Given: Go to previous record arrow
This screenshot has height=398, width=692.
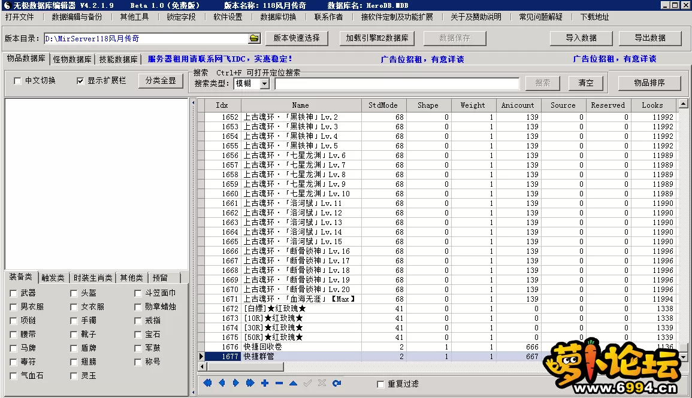Looking at the screenshot, I should pyautogui.click(x=222, y=383).
